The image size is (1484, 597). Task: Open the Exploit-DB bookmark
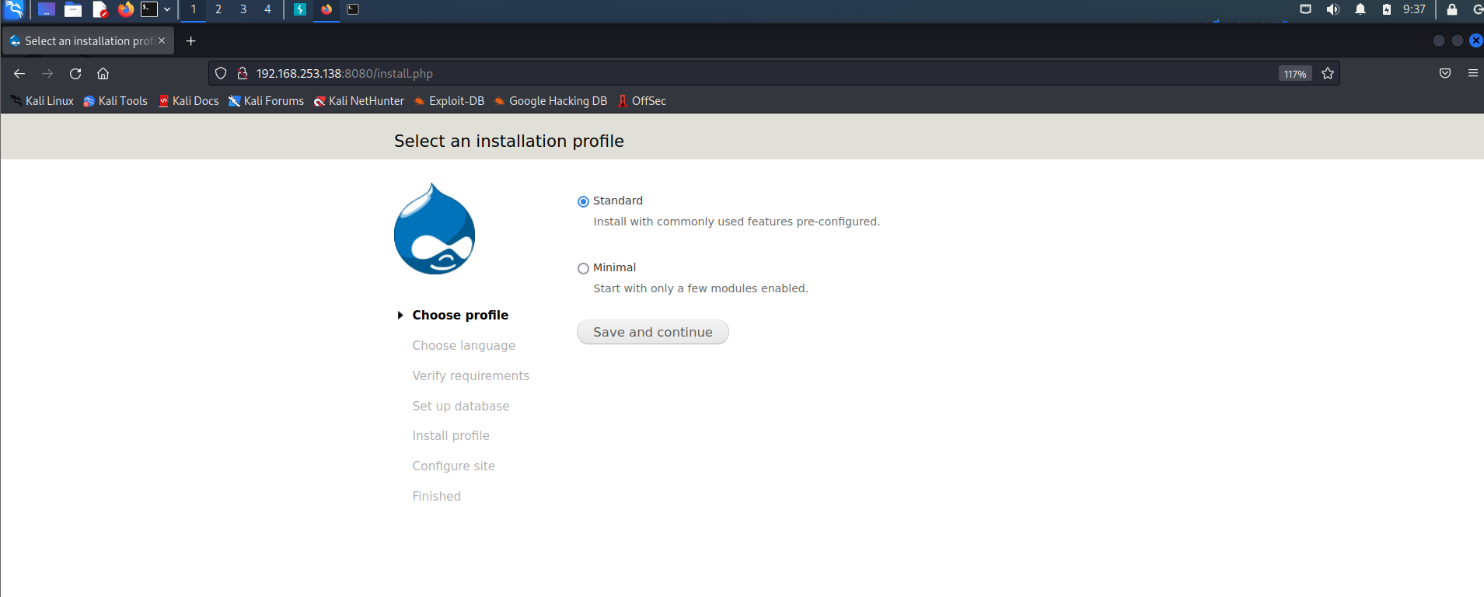[x=449, y=101]
